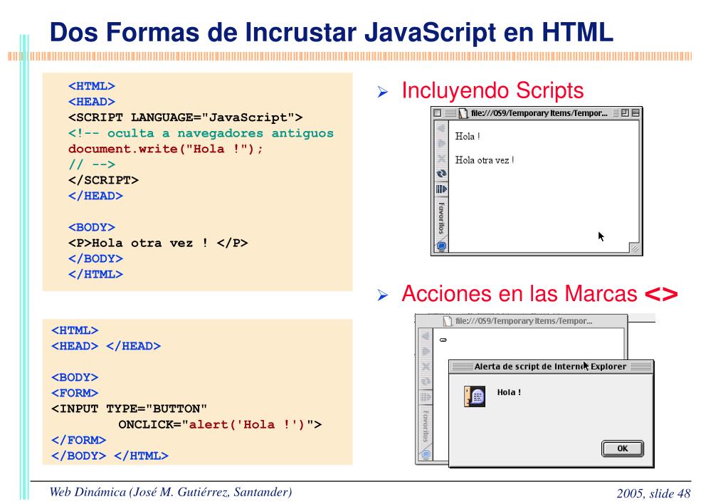Click close box of the upper browser window

tap(438, 113)
